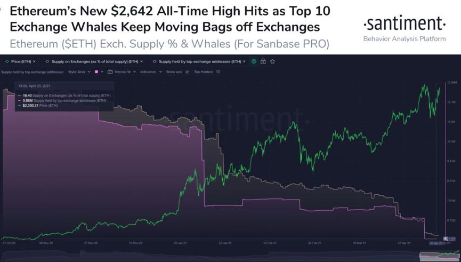Click pink diamond icon beside Supply held
This screenshot has width=461, height=262.
click(155, 61)
